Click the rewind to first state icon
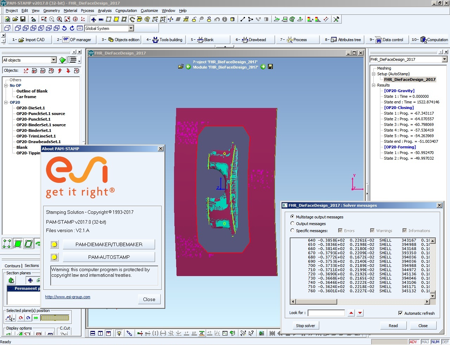 point(272,333)
